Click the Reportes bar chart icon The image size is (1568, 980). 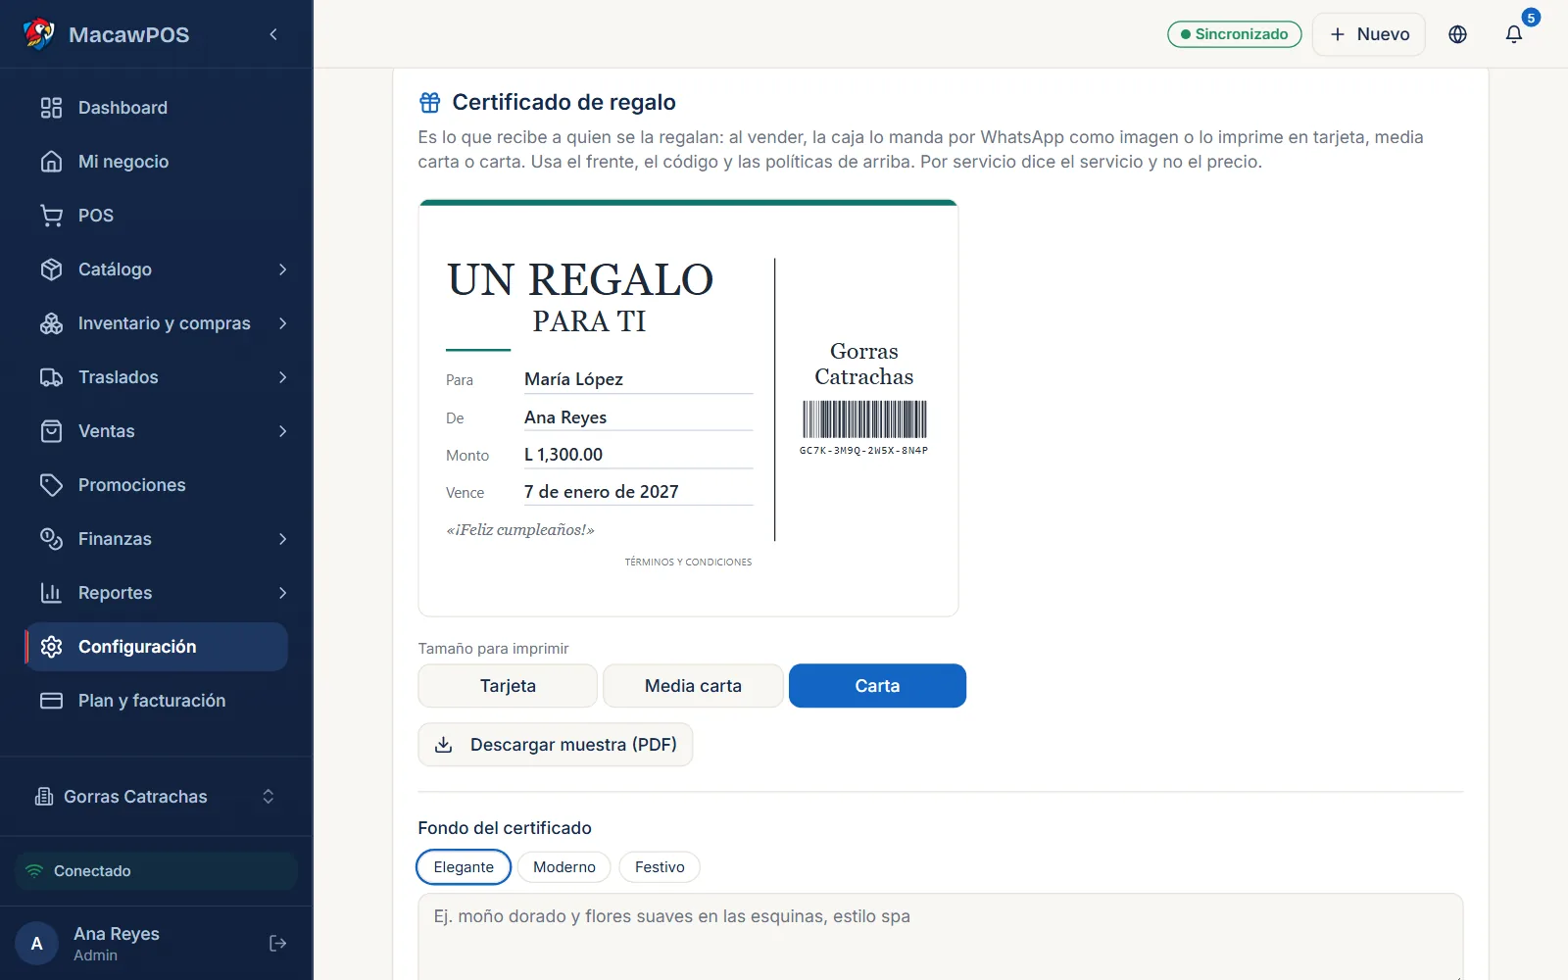point(51,593)
